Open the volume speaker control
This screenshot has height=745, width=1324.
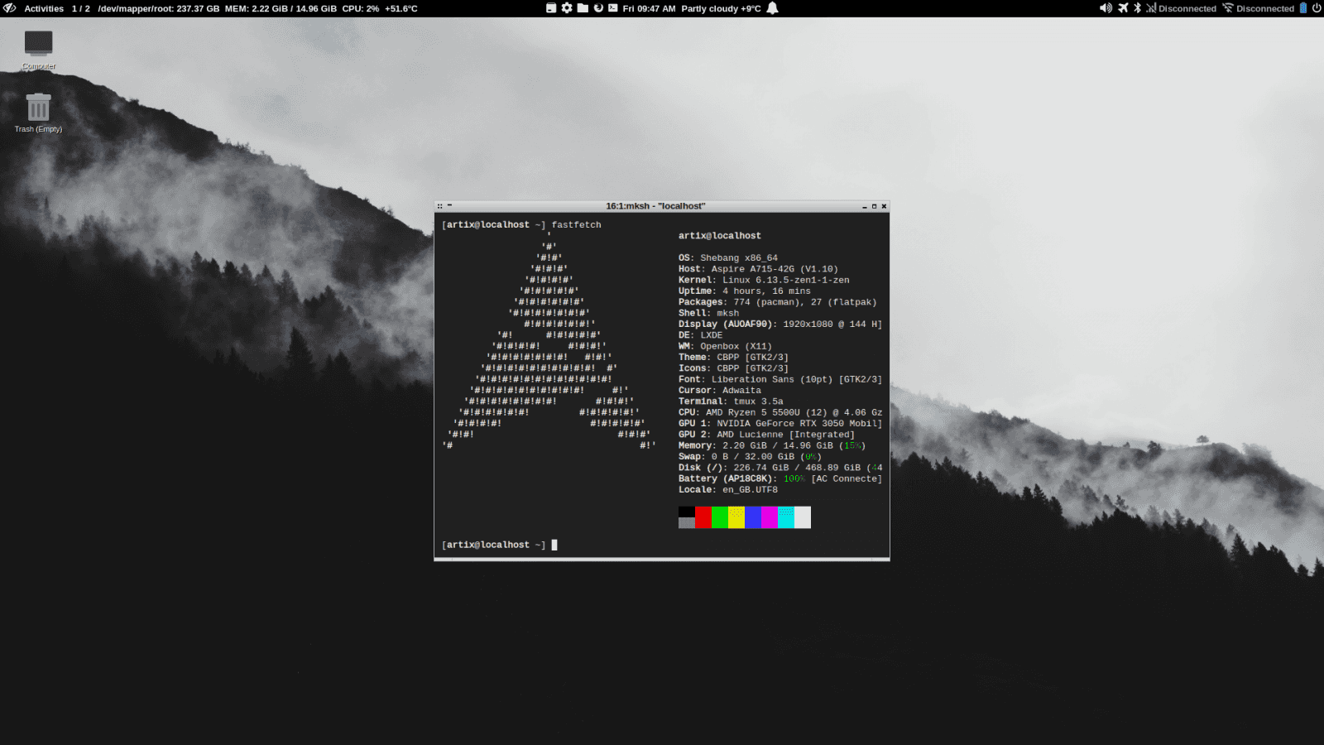pos(1106,8)
